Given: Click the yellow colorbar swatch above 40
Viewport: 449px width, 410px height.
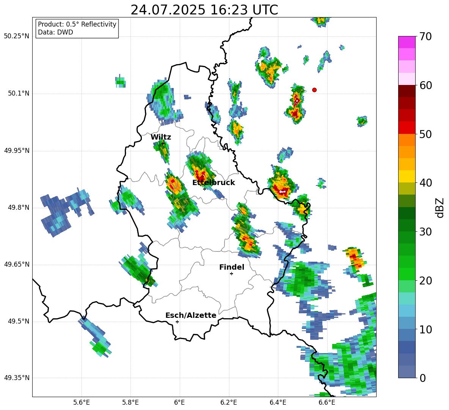Looking at the screenshot, I should click(x=407, y=176).
